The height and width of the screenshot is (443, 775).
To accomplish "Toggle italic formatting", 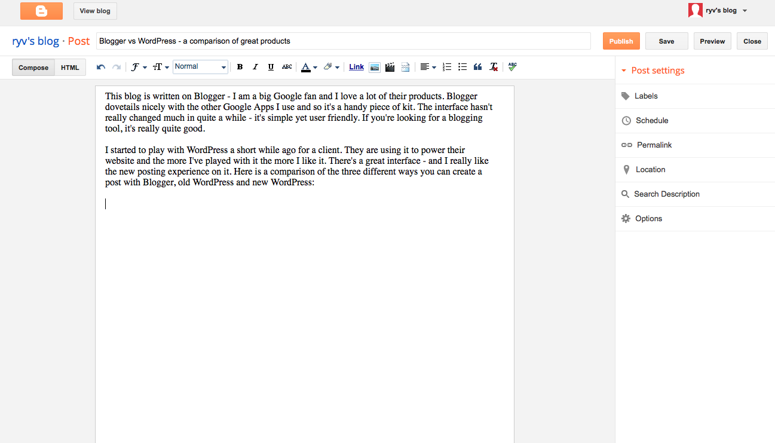I will click(x=255, y=67).
